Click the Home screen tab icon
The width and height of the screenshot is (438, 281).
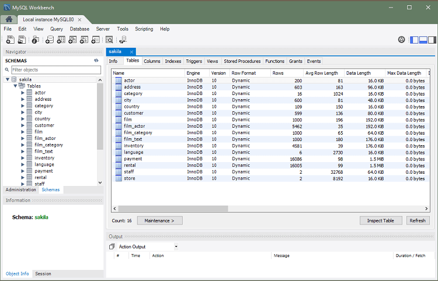tap(9, 19)
